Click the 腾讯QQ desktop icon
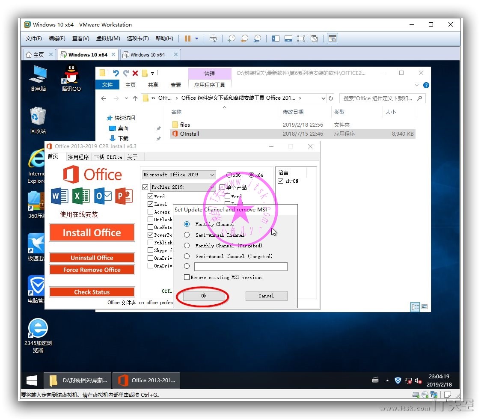This screenshot has height=419, width=481. 71,78
